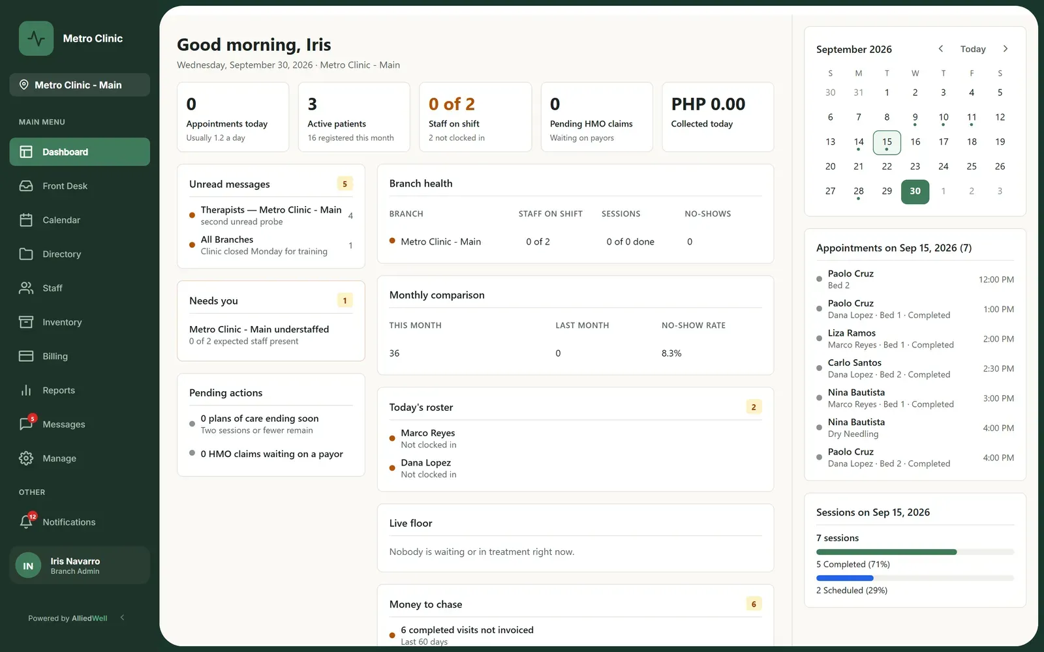The image size is (1044, 652).
Task: Open Nina Bautista Dry Needling appointment
Action: [x=915, y=428]
